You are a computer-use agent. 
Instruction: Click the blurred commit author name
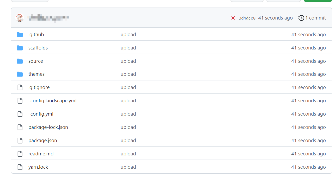[49, 18]
